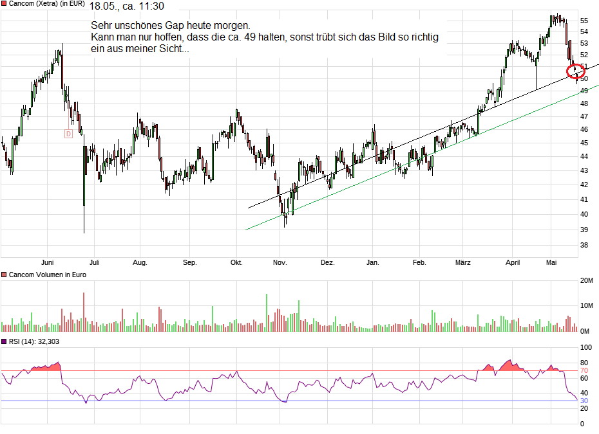Click the red circle annotation on chart
599x434 pixels.
click(575, 71)
